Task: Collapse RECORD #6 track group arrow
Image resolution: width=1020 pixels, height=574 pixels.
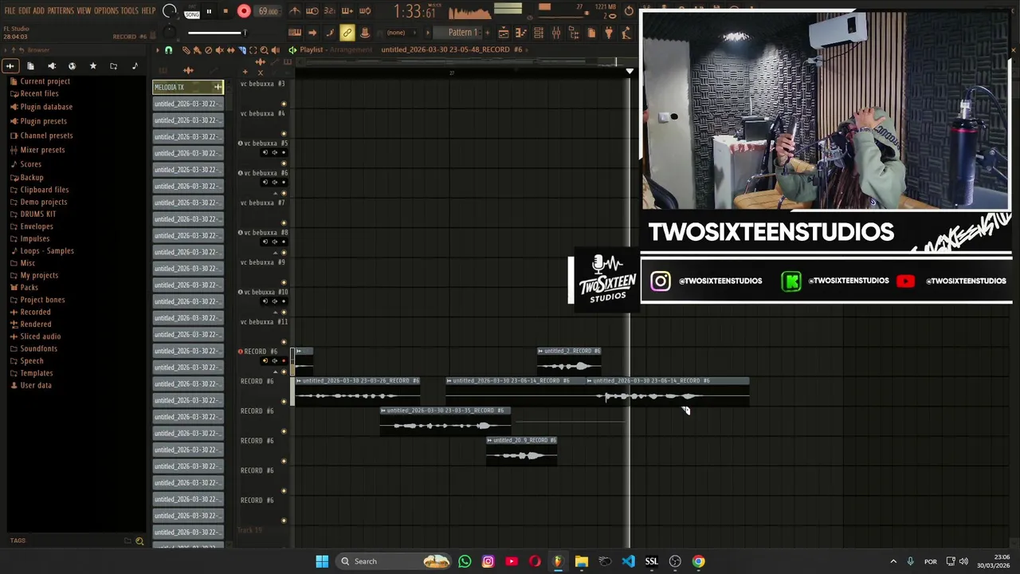Action: (x=275, y=371)
